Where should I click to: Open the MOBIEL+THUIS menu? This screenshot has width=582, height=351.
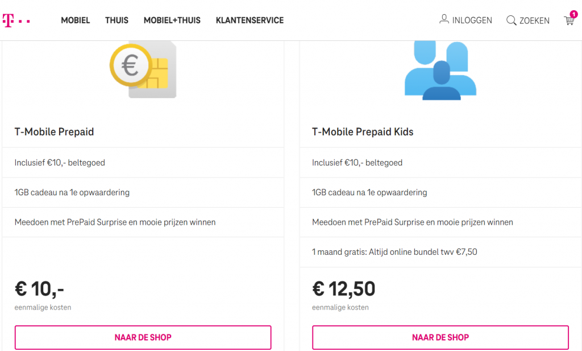tap(172, 20)
